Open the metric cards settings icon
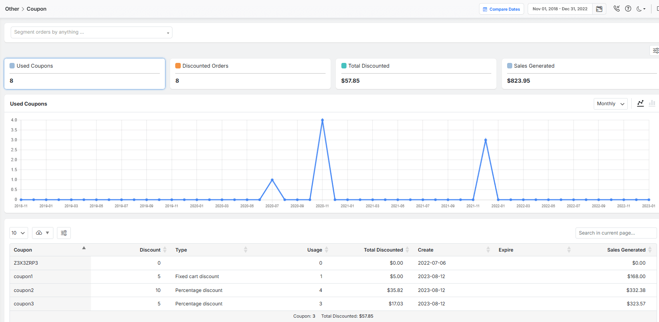This screenshot has height=322, width=659. click(655, 51)
